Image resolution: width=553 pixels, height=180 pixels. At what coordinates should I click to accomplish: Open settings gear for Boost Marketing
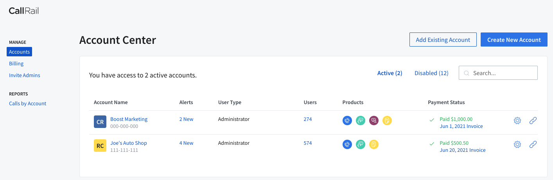(517, 121)
